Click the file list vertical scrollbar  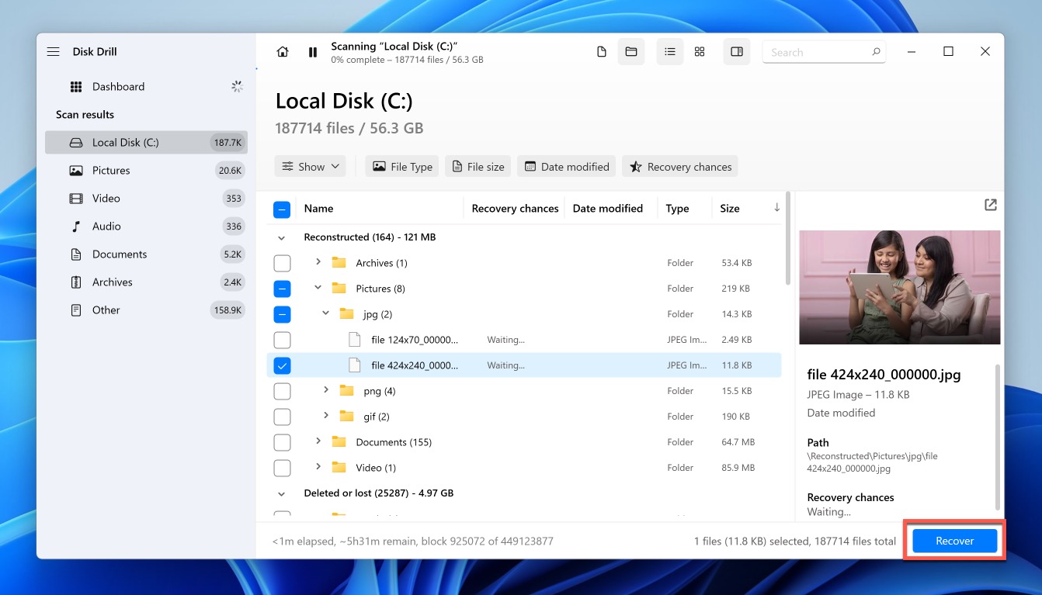787,238
